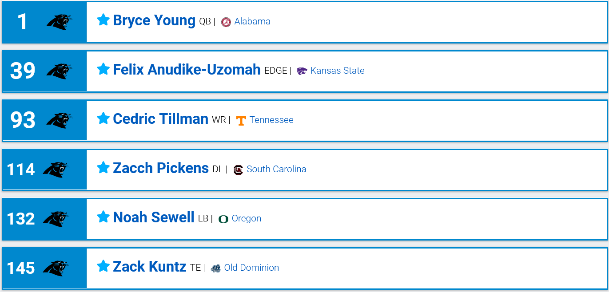Open Noah Sewell's player page

(x=154, y=217)
